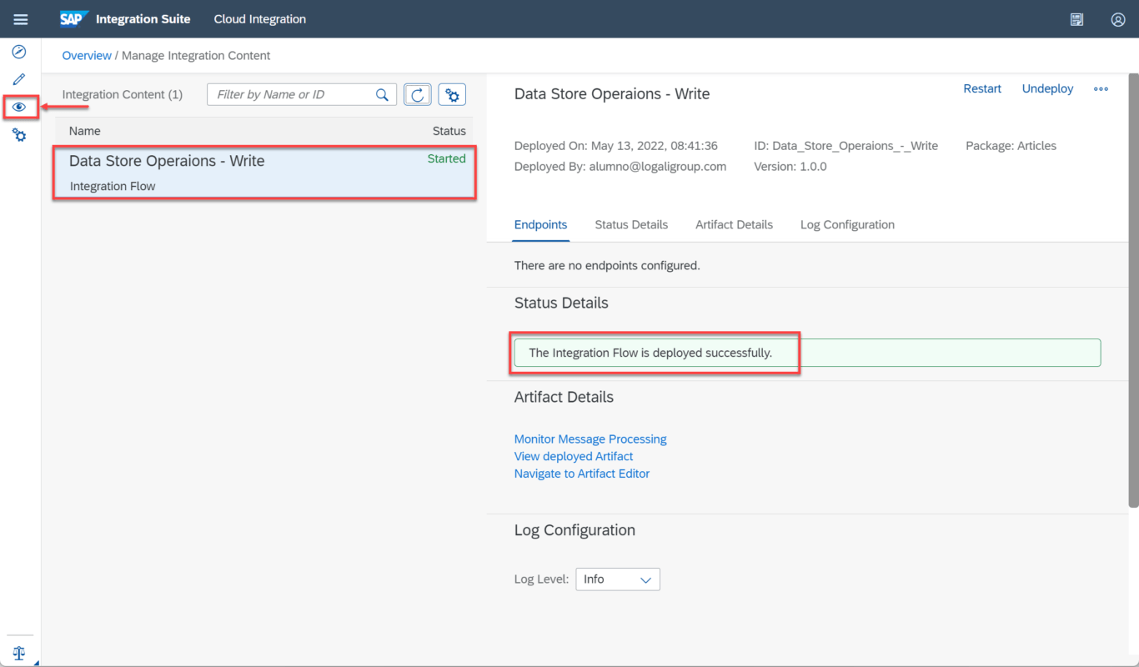Click the Started status text
1139x667 pixels.
click(446, 158)
